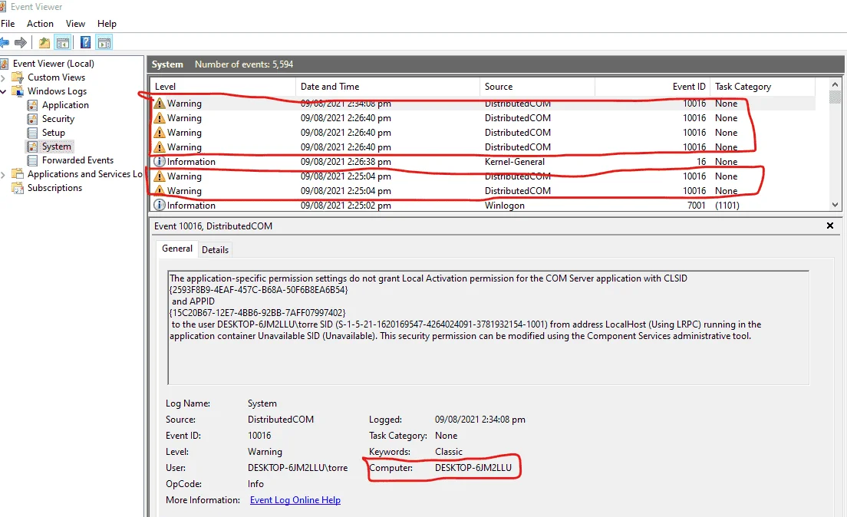Click the information icon on Winlogon row
The height and width of the screenshot is (517, 847).
tap(160, 206)
